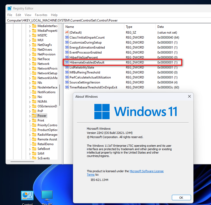The width and height of the screenshot is (211, 205).
Task: Click the TimerRebaseThresholdOnDripsExit DWORD icon
Action: click(67, 87)
